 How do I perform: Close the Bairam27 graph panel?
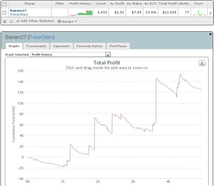210,34
